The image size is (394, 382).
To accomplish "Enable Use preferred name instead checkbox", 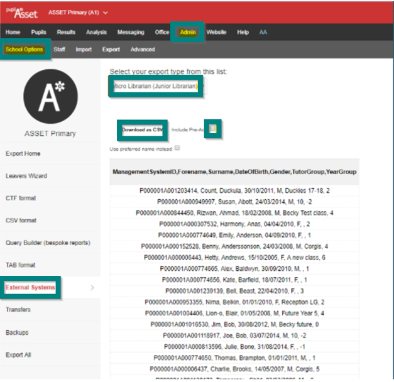I will click(177, 148).
